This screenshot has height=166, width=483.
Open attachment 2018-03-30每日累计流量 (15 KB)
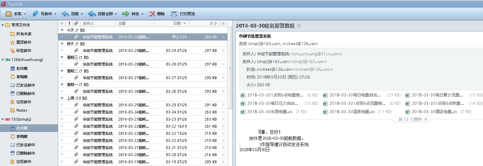444,95
